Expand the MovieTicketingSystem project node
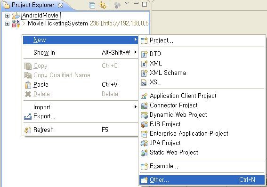The height and width of the screenshot is (187, 267). (7, 24)
